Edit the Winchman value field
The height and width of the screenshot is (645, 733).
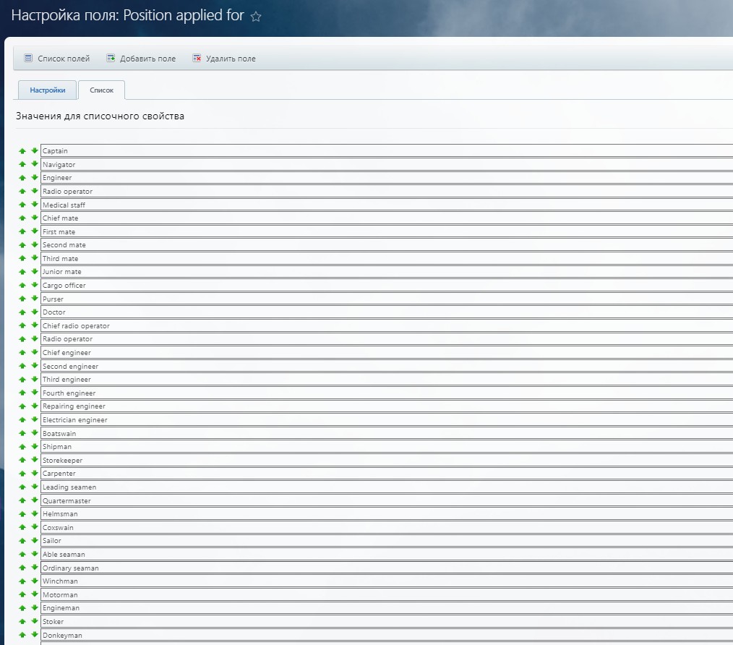click(387, 581)
